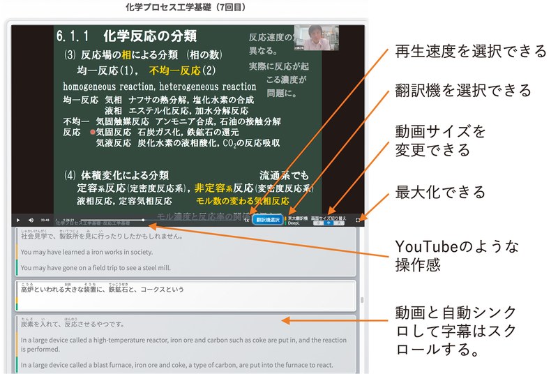Set video size to small (小)
The width and height of the screenshot is (558, 374).
pos(319,223)
